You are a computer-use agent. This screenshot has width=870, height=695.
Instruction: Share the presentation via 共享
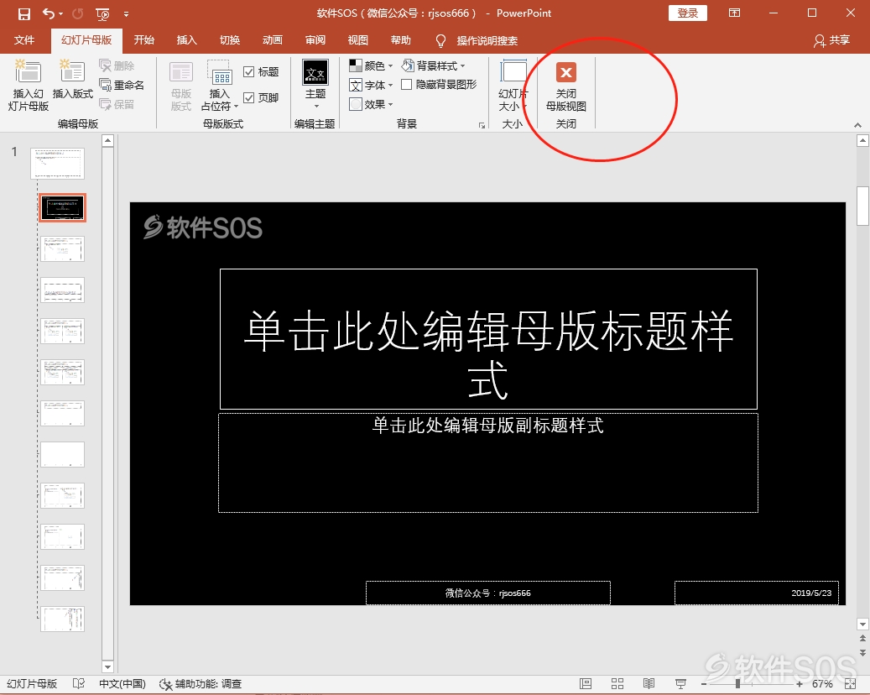tap(831, 40)
